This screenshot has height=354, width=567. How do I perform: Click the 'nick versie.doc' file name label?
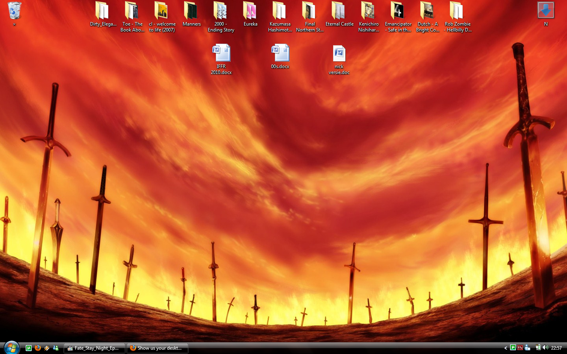339,70
